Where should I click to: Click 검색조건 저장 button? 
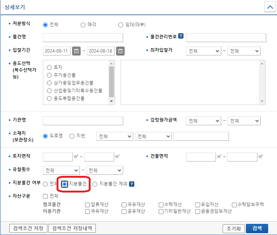pos(28,228)
